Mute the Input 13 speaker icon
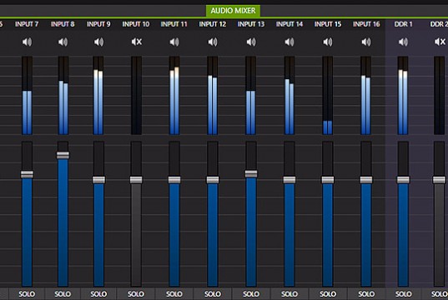Viewport: 448px width, 300px height. point(251,42)
